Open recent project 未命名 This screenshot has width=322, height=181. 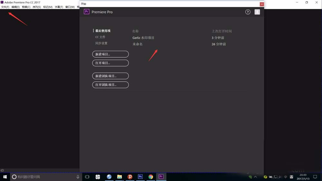(x=137, y=44)
